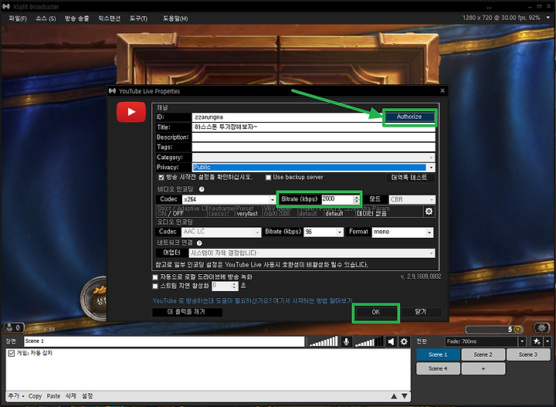The image size is (556, 407).
Task: Click the gold coin counter showing 5
Action: click(x=494, y=330)
